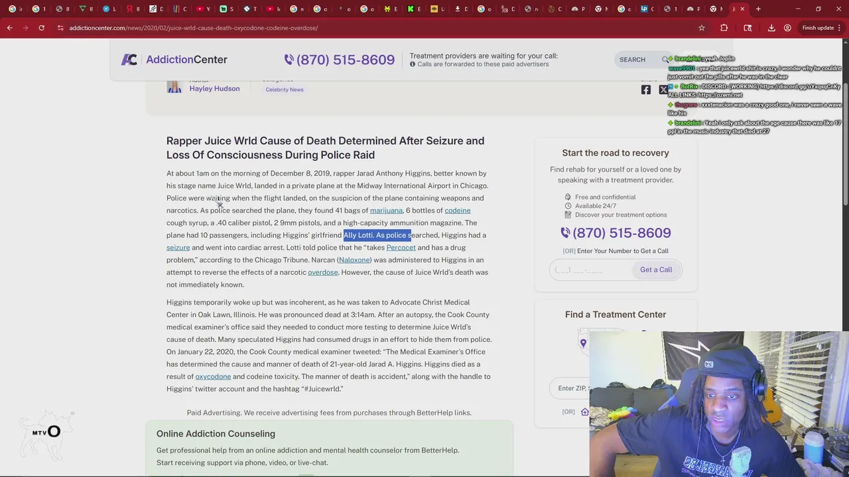Screen dimensions: 849x477
Task: Click BotRix Discord link message in chat overlay
Action: tap(754, 91)
